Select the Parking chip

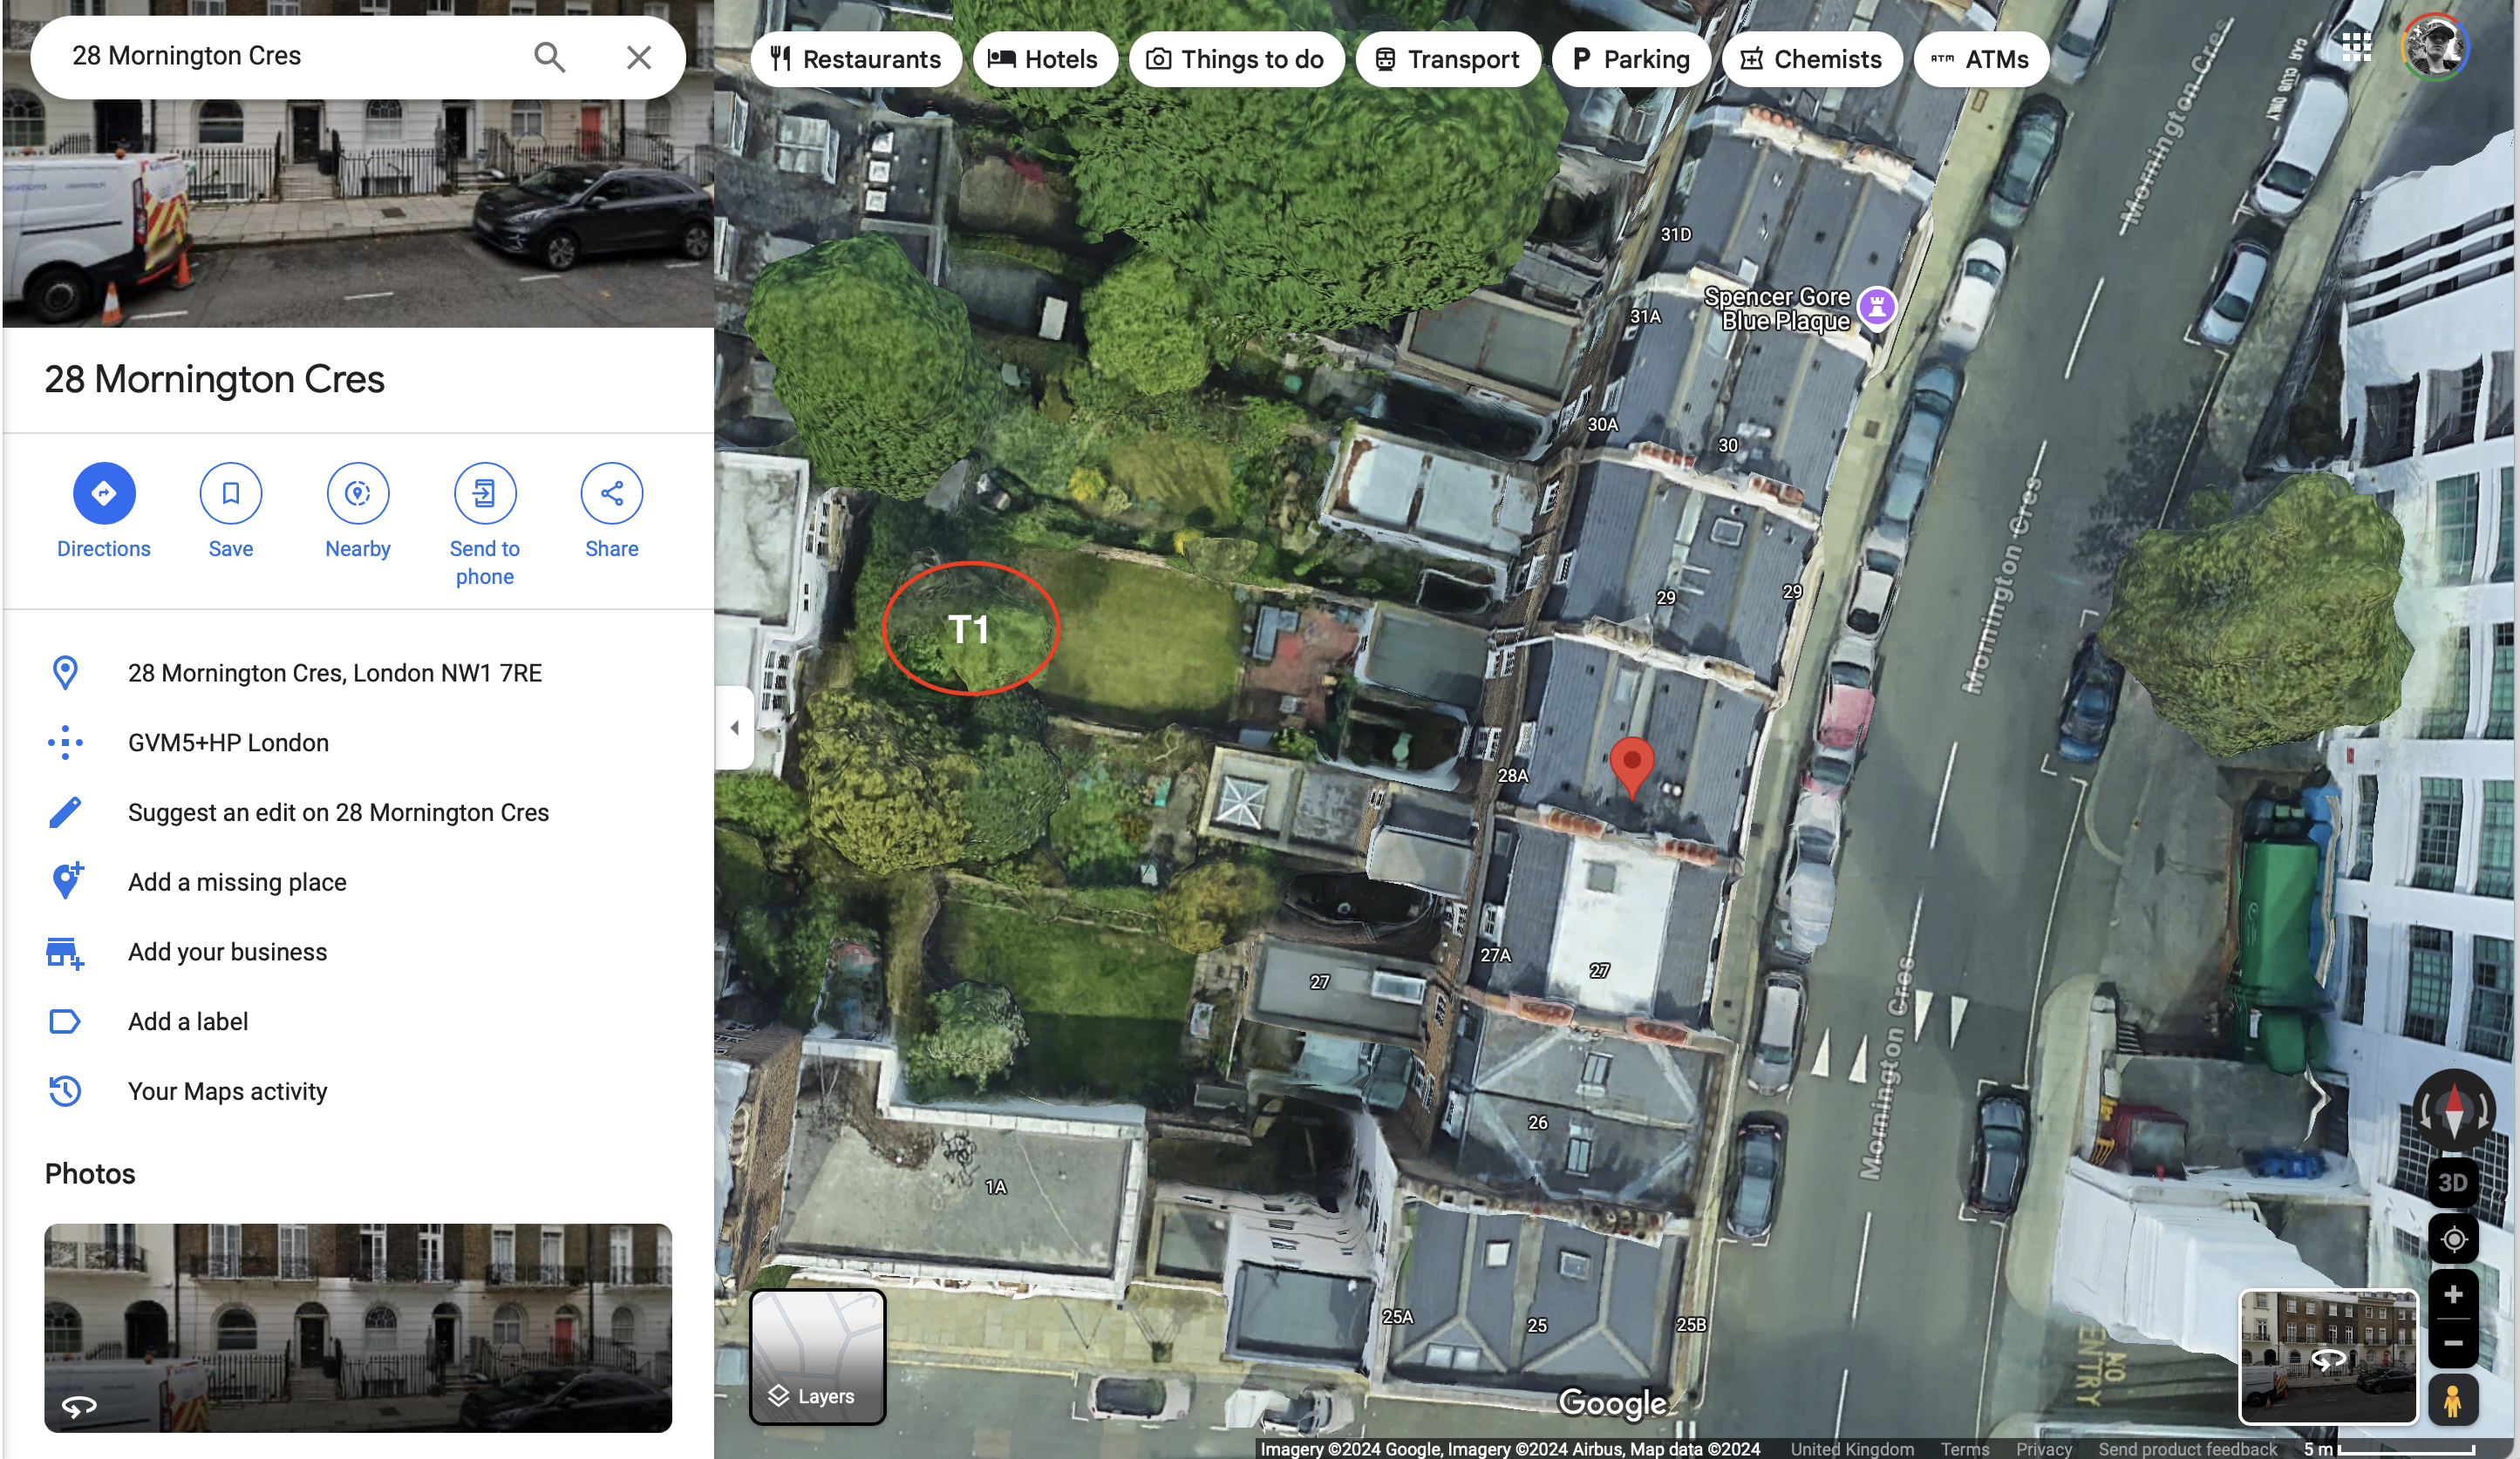(1631, 59)
